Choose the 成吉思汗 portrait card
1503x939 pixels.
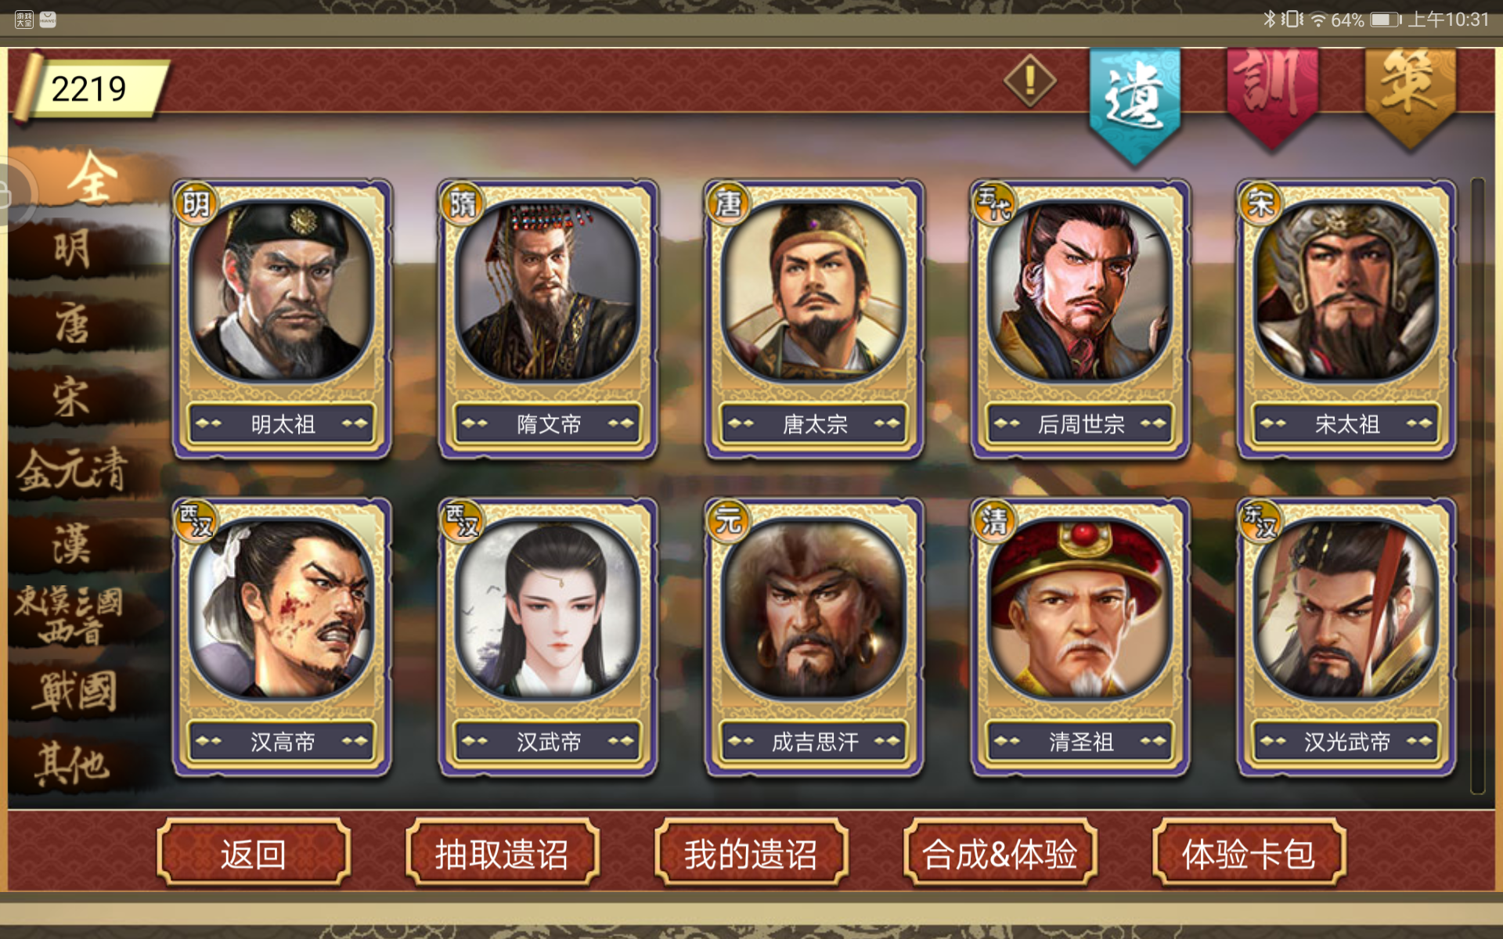click(814, 637)
